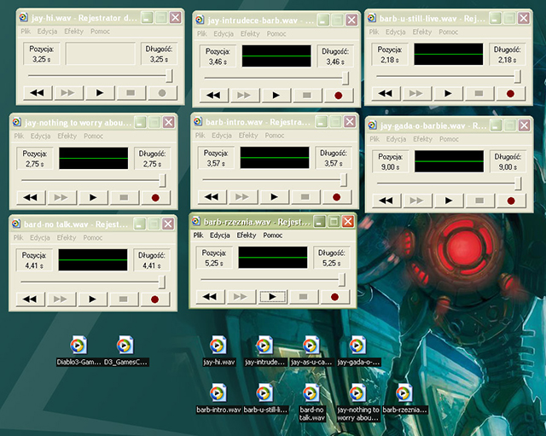Open Efekty menu in barb-rzeznia.wav window

pyautogui.click(x=247, y=235)
